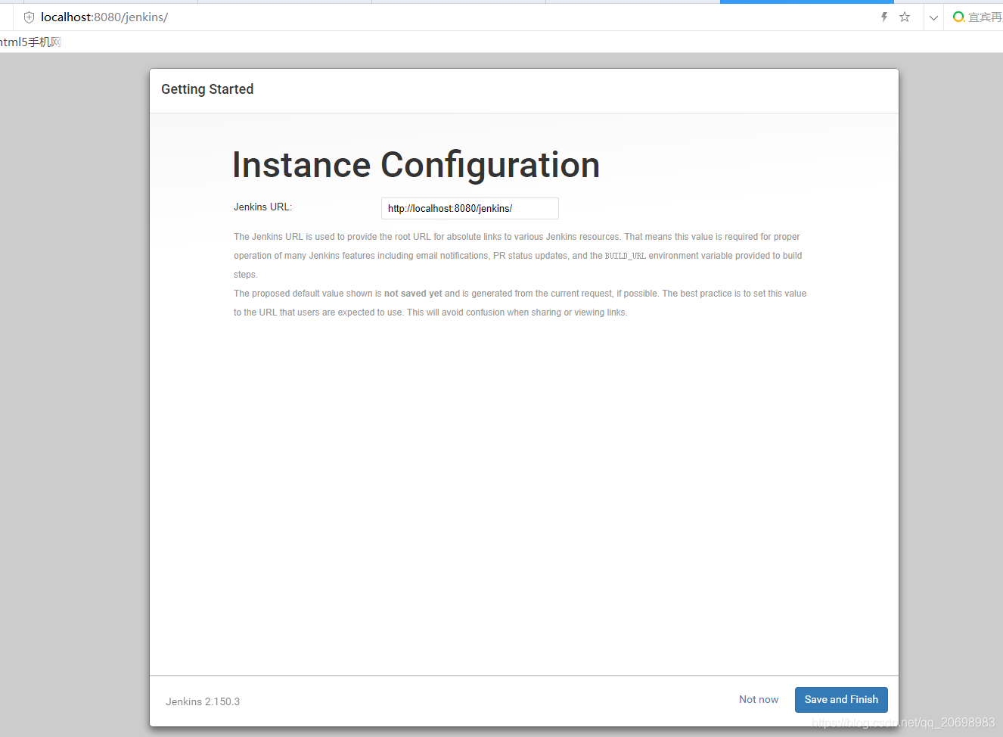
Task: Expand the address bar dropdown chevron
Action: pyautogui.click(x=933, y=18)
